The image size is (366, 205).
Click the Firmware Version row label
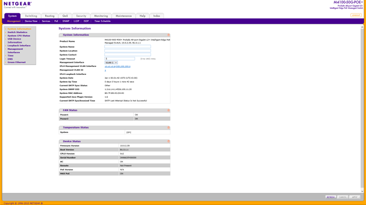70,146
